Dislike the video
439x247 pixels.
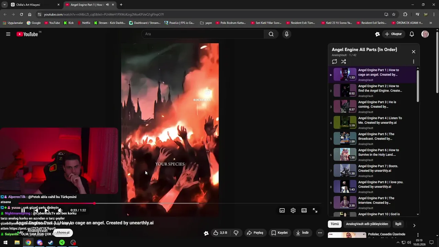tap(236, 233)
